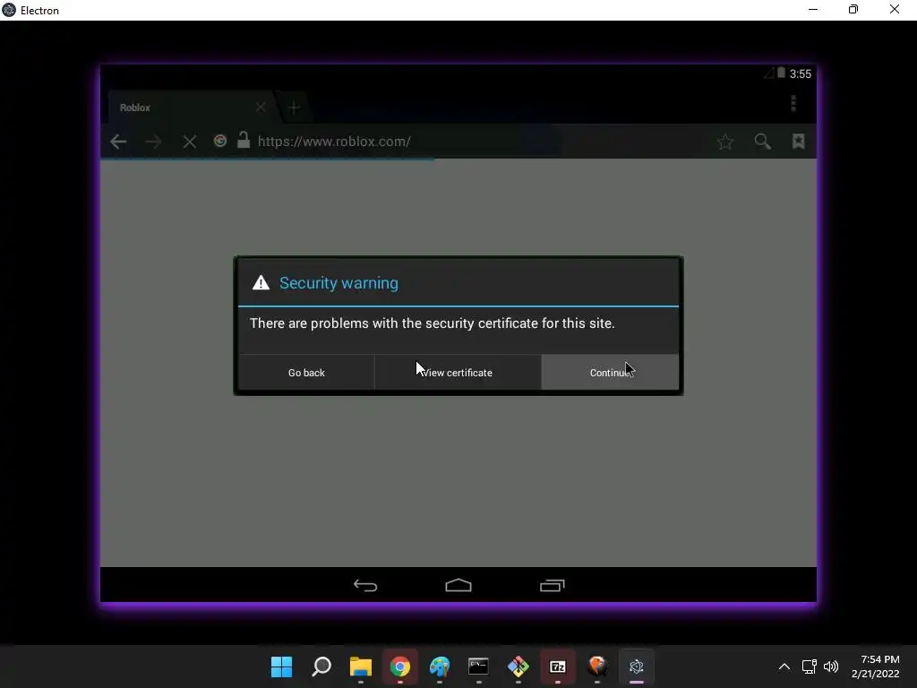Click the roblox.com URL field
This screenshot has height=688, width=917.
coord(334,142)
